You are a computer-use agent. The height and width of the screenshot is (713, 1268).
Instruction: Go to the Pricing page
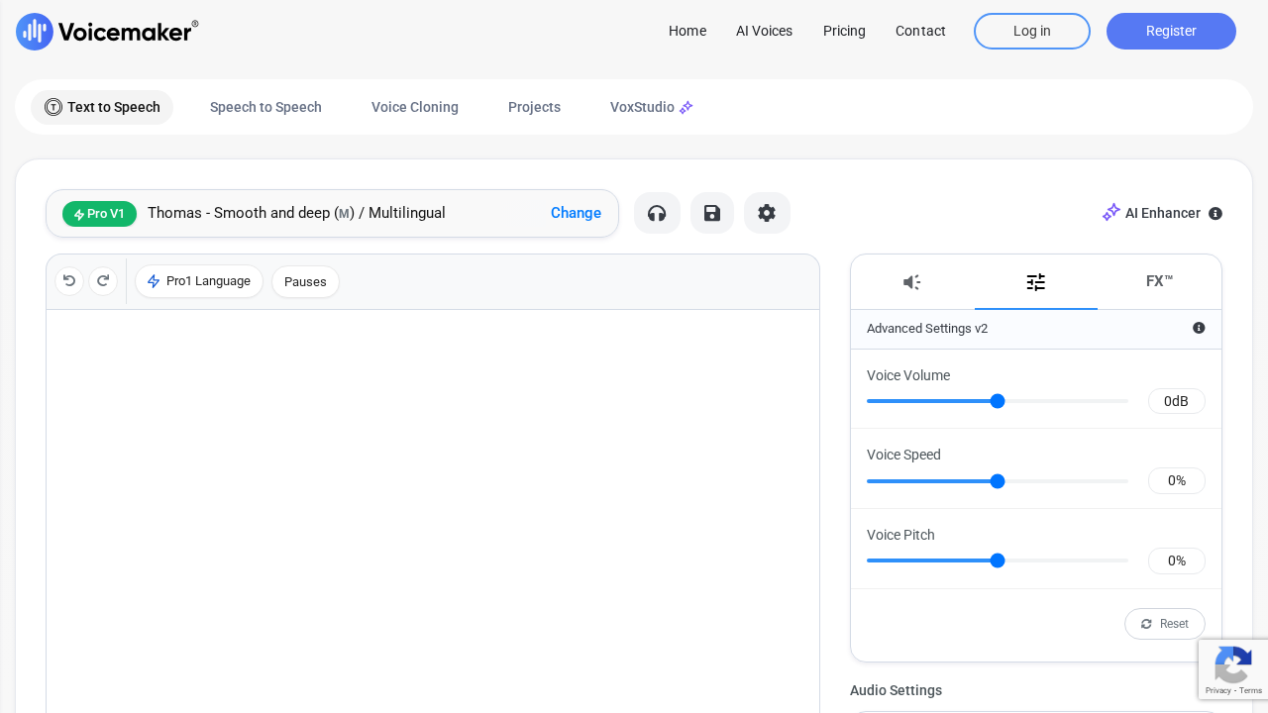tap(844, 31)
